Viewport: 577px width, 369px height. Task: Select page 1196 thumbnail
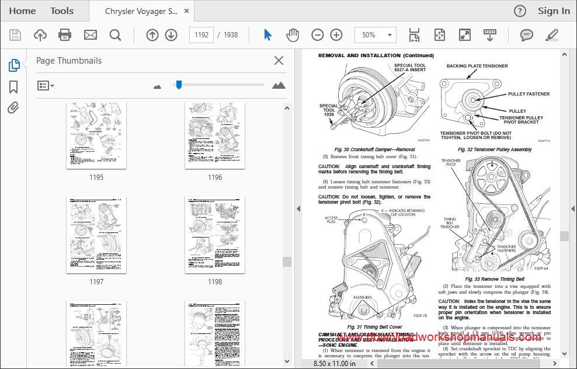(x=215, y=136)
